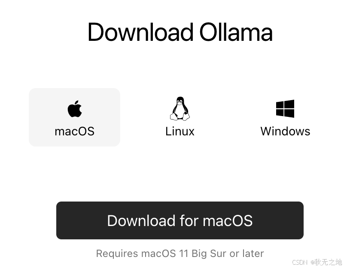Click the Windows logo icon

(x=285, y=109)
